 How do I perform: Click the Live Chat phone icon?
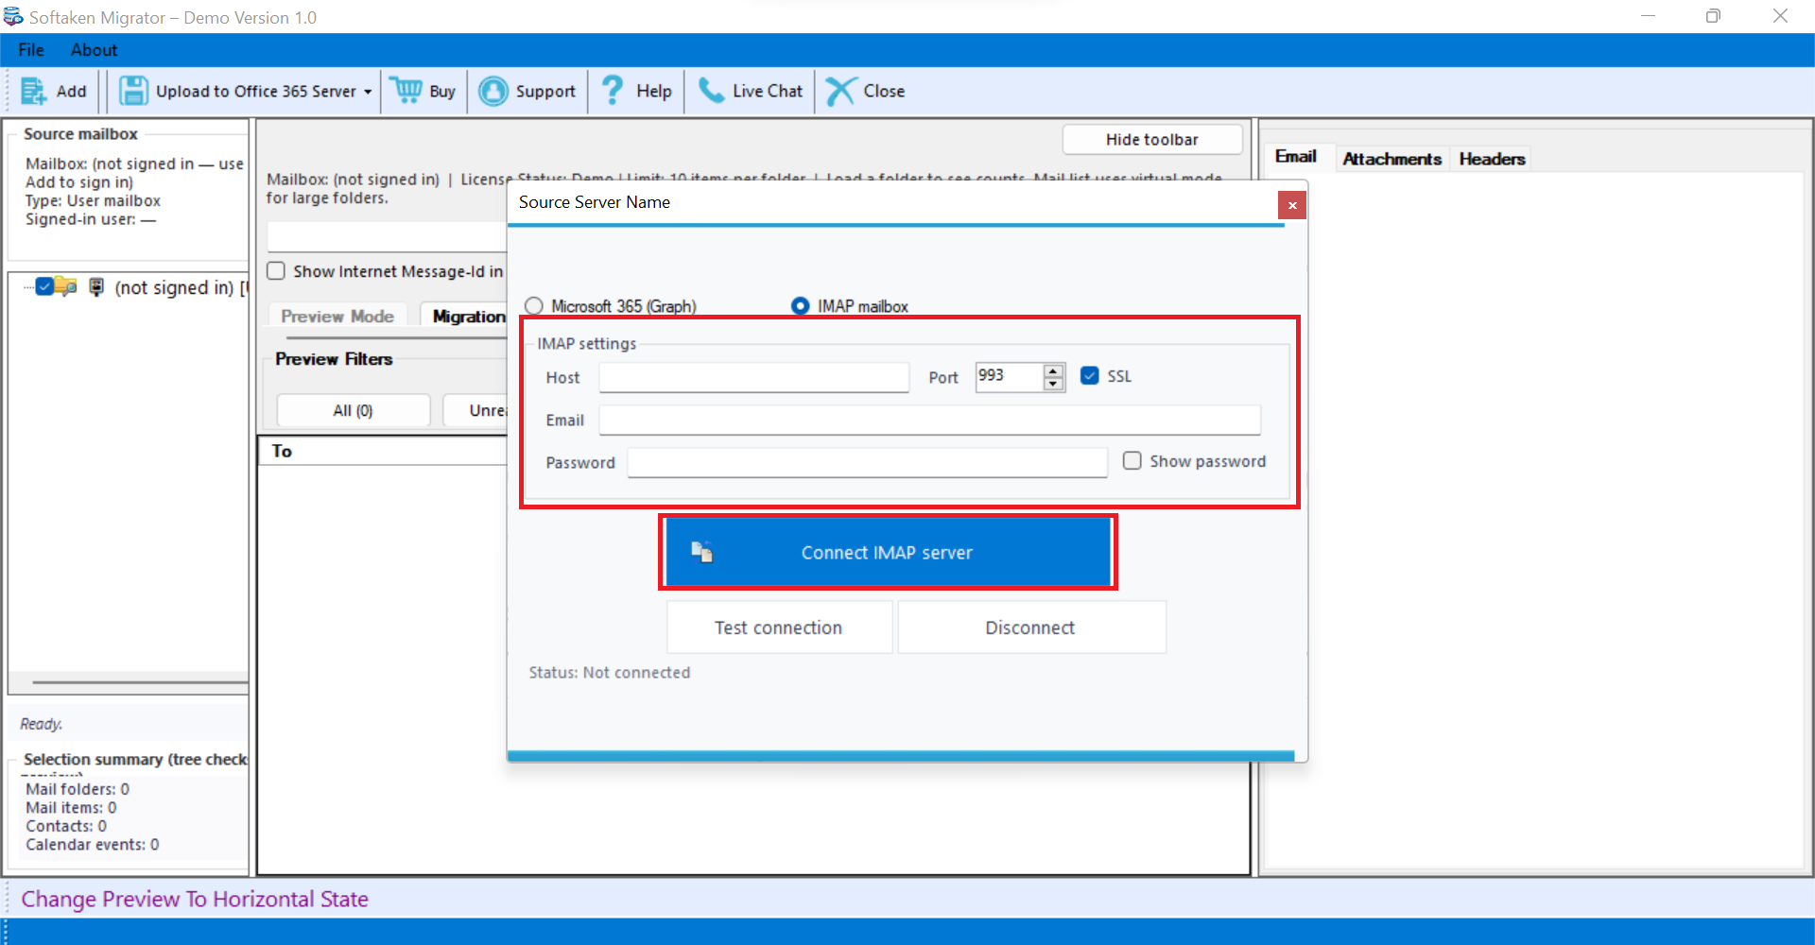click(711, 91)
